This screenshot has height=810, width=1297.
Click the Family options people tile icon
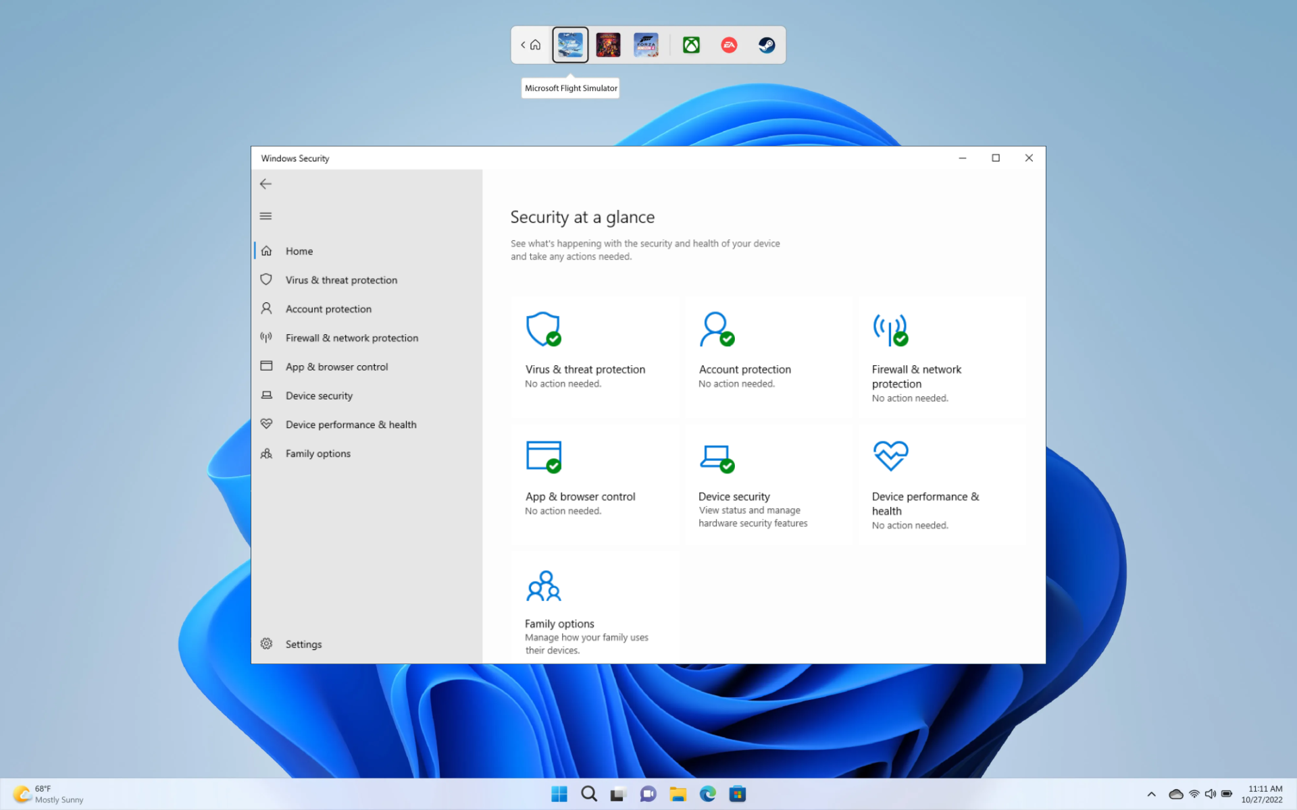[544, 586]
